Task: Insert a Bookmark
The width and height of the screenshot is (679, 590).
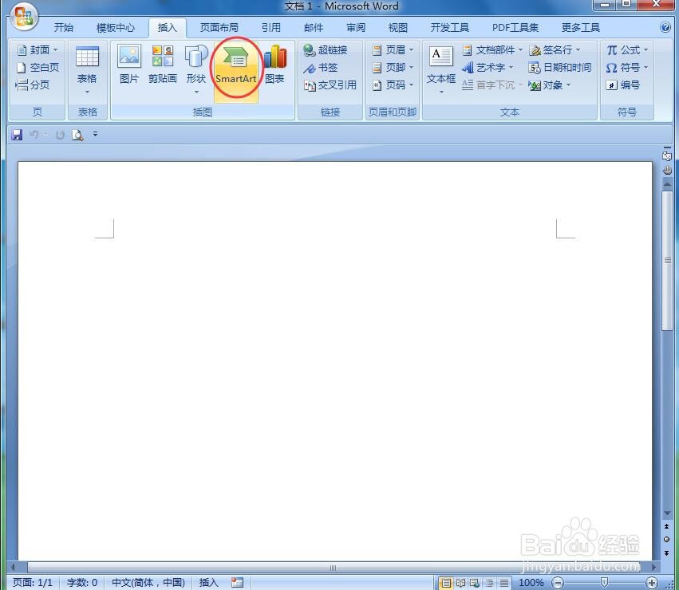Action: (321, 68)
